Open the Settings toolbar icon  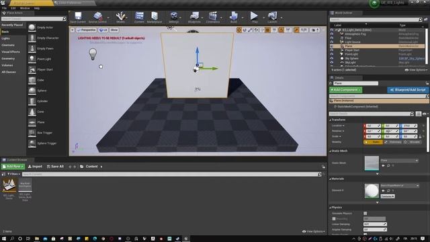(173, 17)
